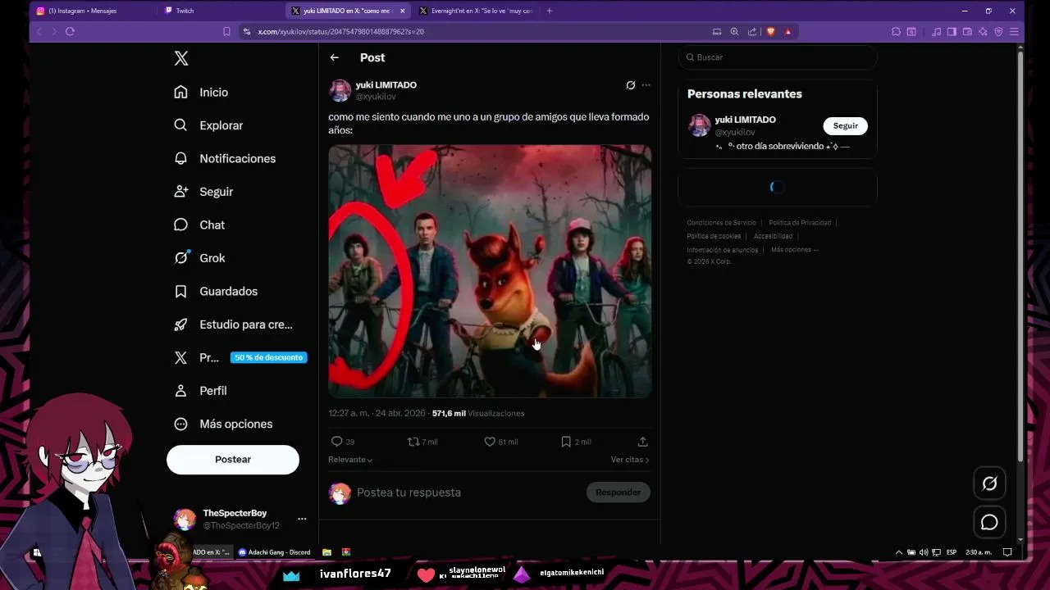Like the post with the heart icon

point(490,442)
